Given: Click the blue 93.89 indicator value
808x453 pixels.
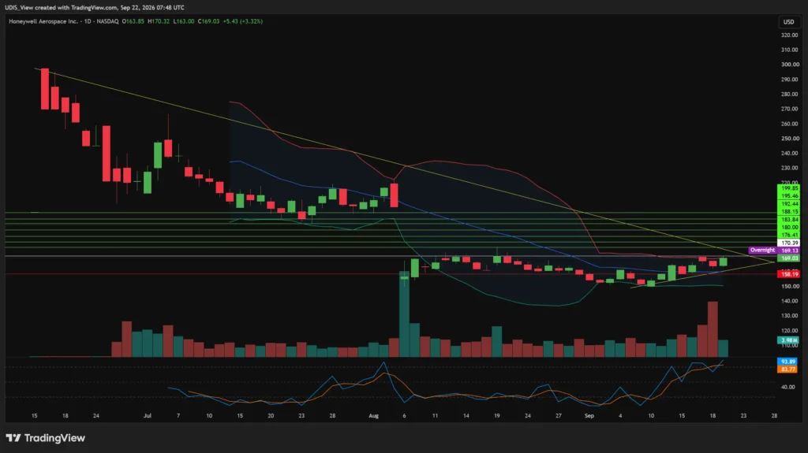Looking at the screenshot, I should [788, 362].
